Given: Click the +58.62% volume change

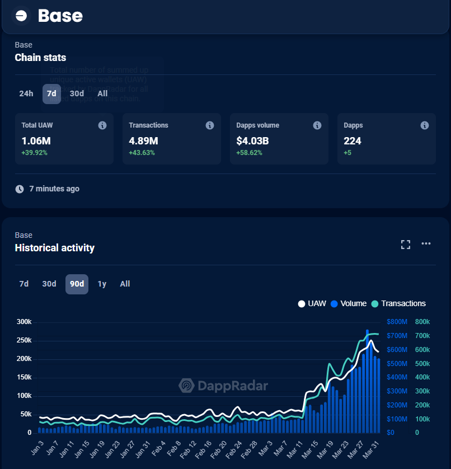Looking at the screenshot, I should (x=249, y=153).
